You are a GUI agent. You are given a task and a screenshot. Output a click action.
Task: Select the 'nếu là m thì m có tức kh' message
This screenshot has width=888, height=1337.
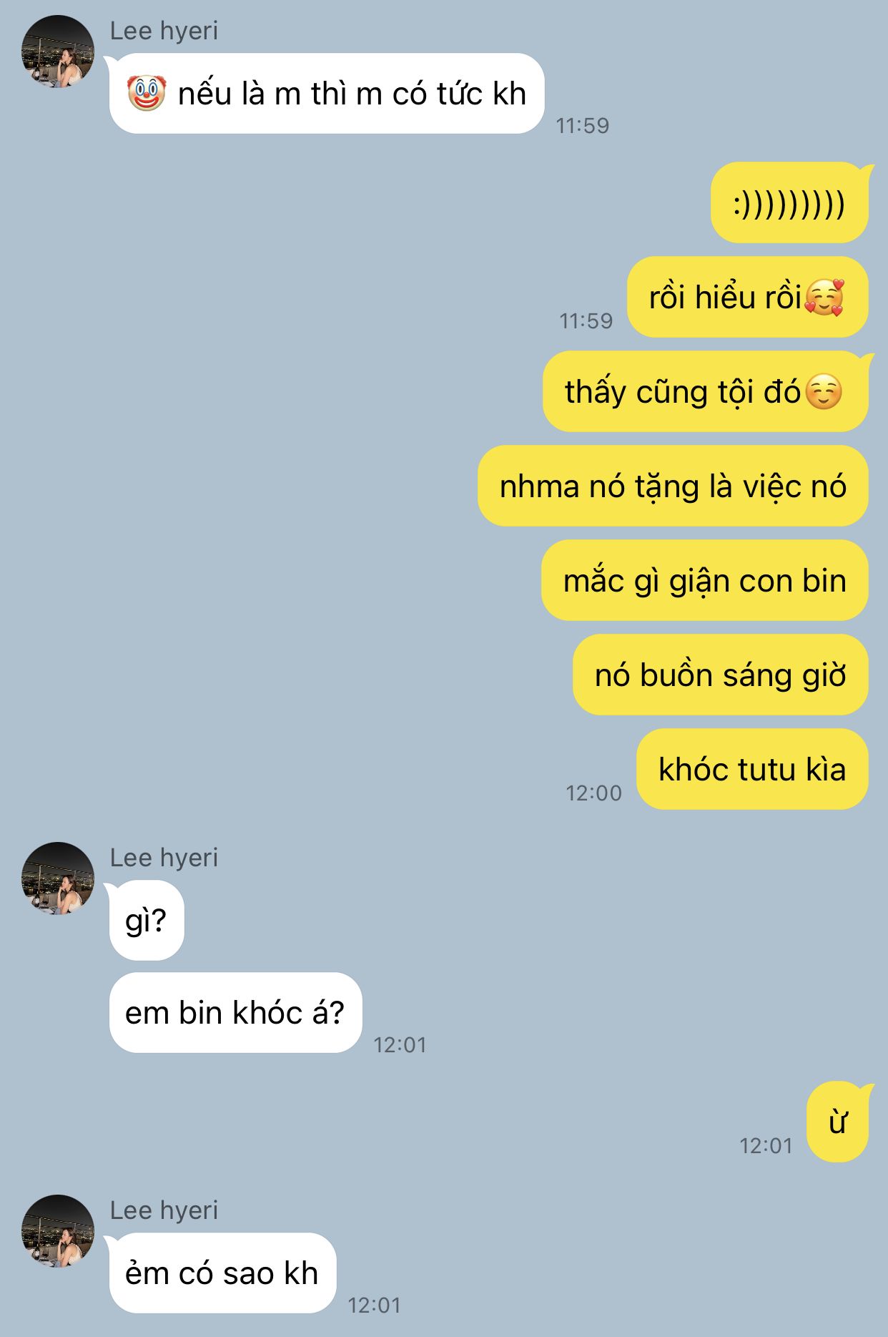(x=327, y=93)
